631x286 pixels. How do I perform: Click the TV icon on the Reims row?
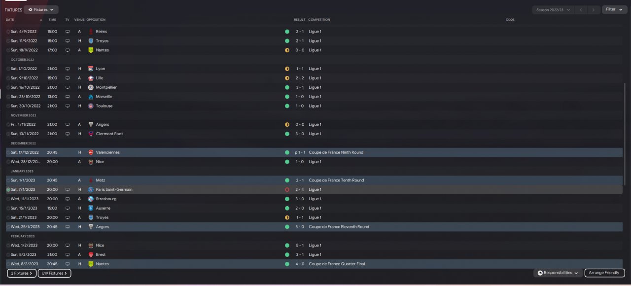pos(68,32)
